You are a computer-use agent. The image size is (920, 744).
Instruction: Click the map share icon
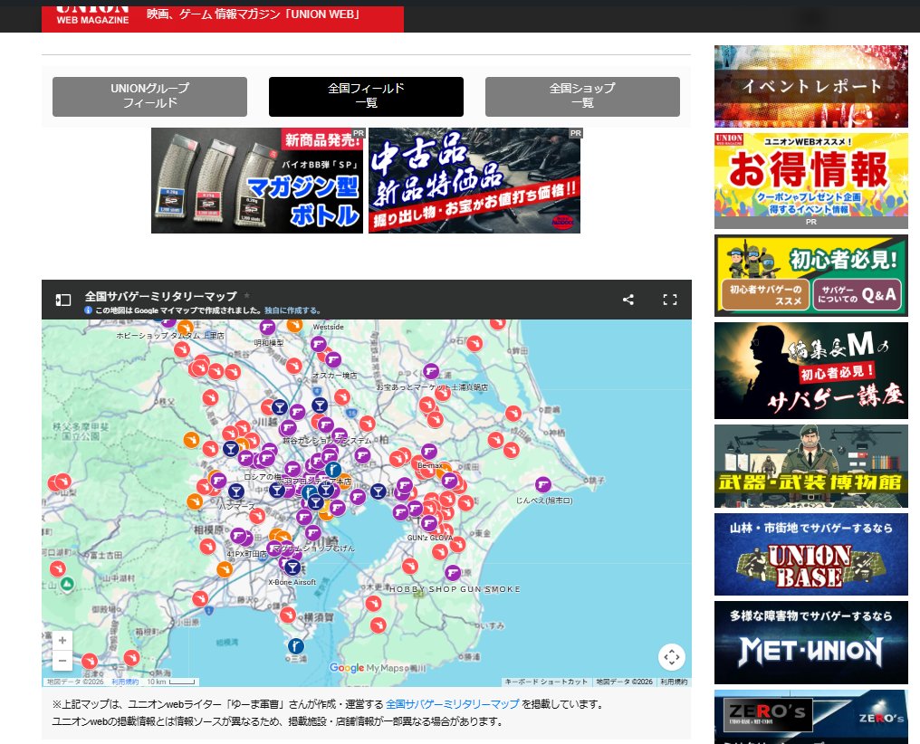(628, 300)
